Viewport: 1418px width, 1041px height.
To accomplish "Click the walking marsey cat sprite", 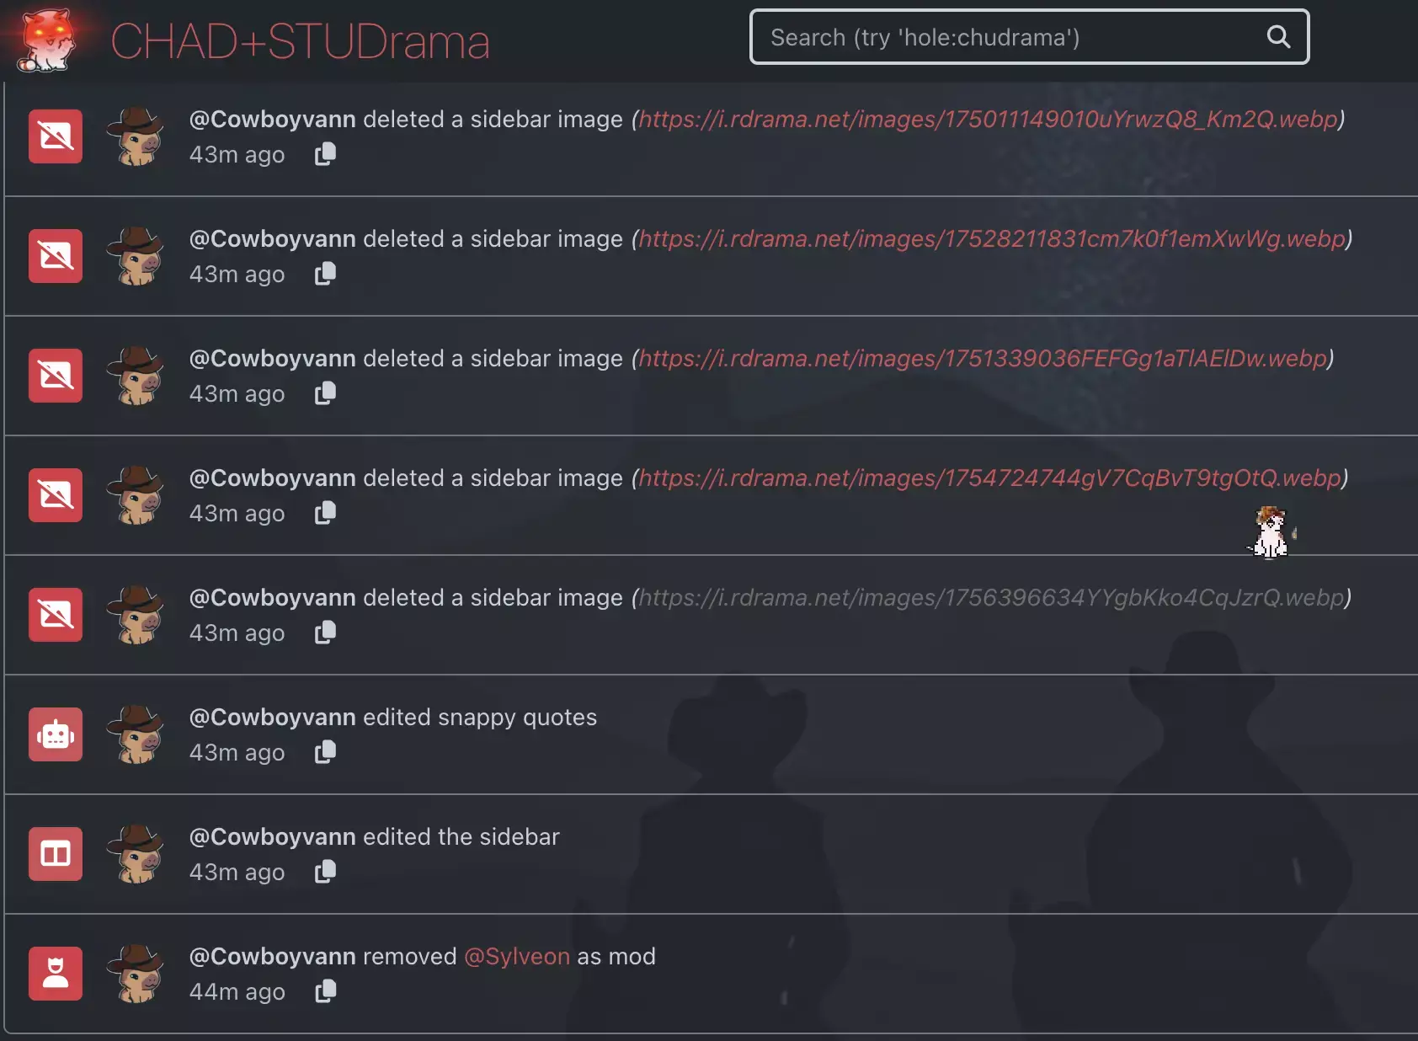I will click(x=1271, y=532).
